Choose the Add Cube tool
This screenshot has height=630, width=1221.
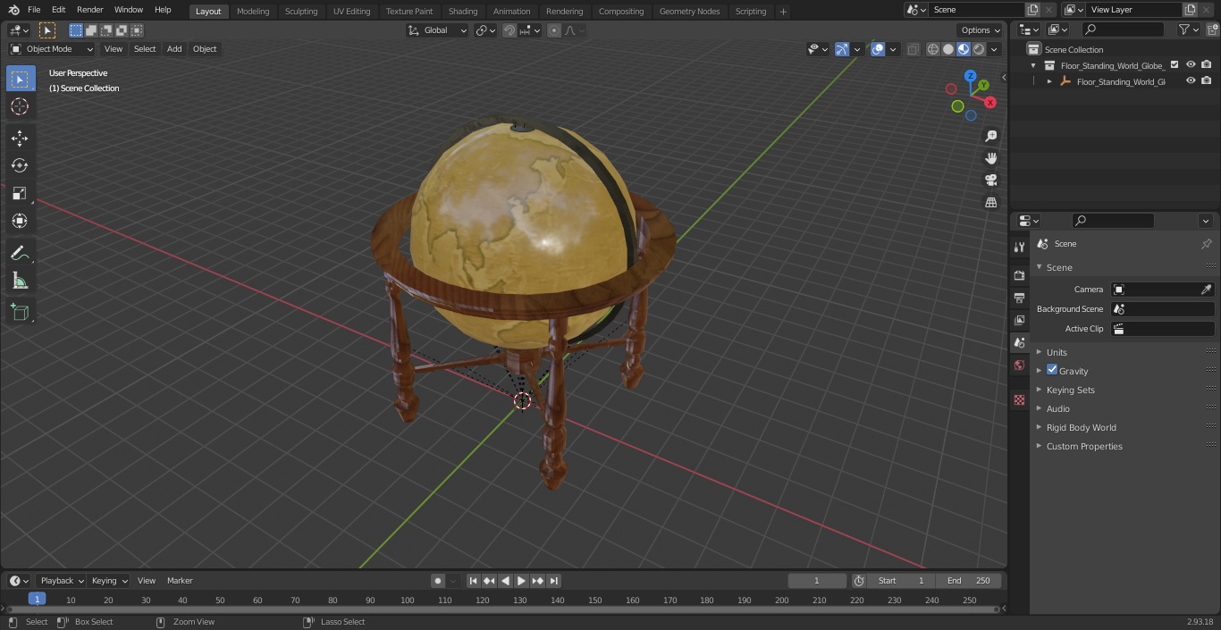pos(20,312)
